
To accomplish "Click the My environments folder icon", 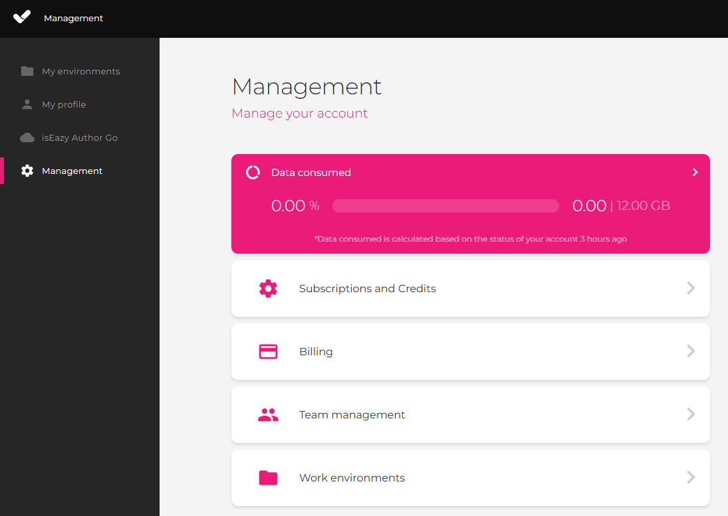I will (27, 71).
